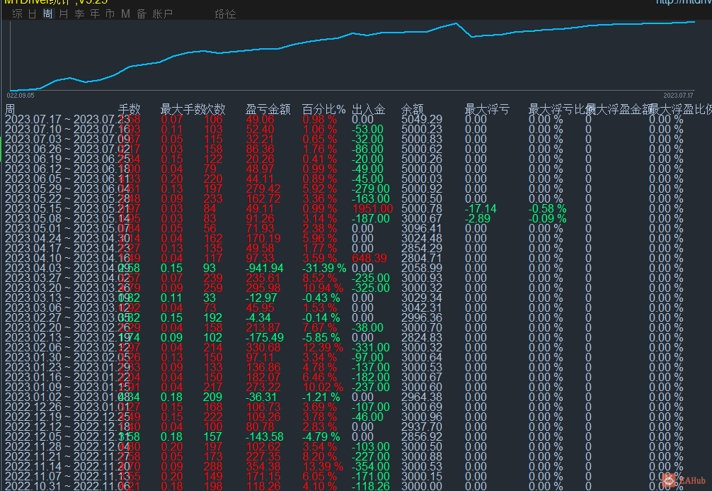Open the 帐户 account tab
This screenshot has width=712, height=491.
162,13
